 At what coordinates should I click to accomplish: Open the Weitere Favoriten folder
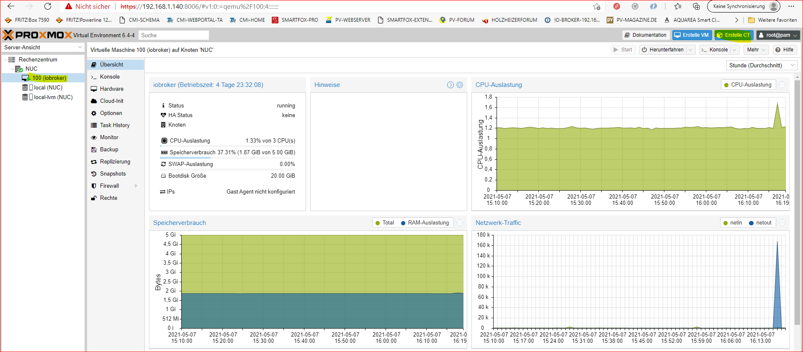[x=772, y=20]
